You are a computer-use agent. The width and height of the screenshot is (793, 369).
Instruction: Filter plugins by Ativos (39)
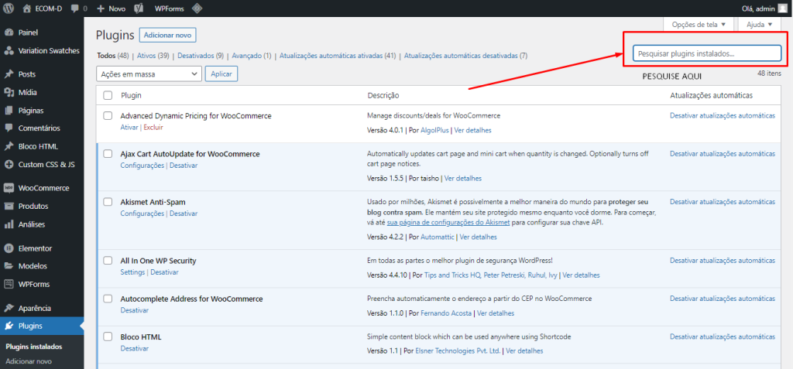(x=153, y=56)
